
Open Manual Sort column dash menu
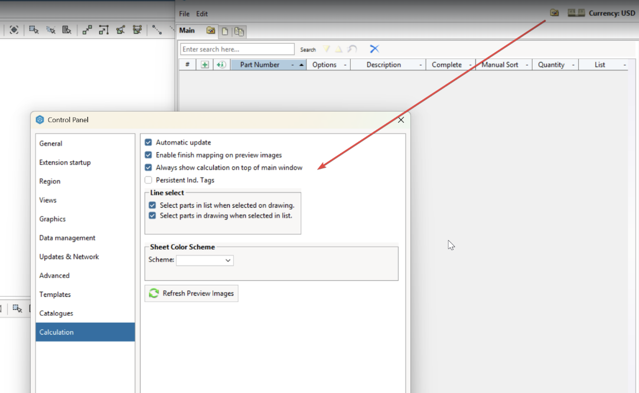(x=527, y=65)
